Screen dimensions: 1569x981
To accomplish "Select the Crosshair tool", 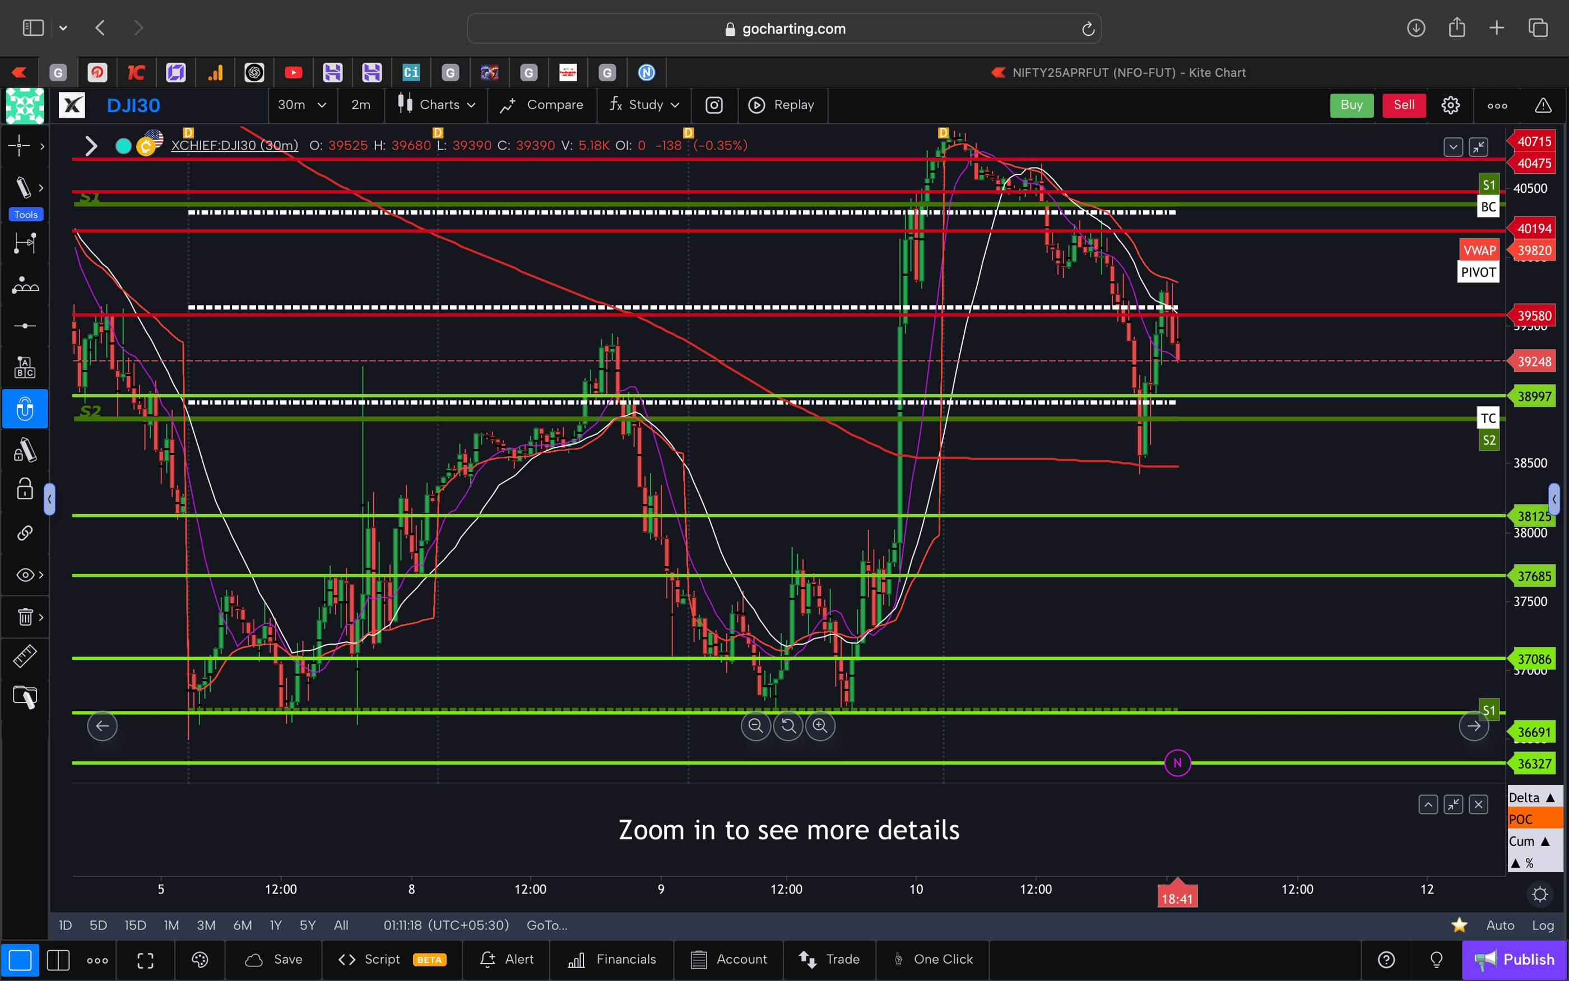I will pos(20,146).
